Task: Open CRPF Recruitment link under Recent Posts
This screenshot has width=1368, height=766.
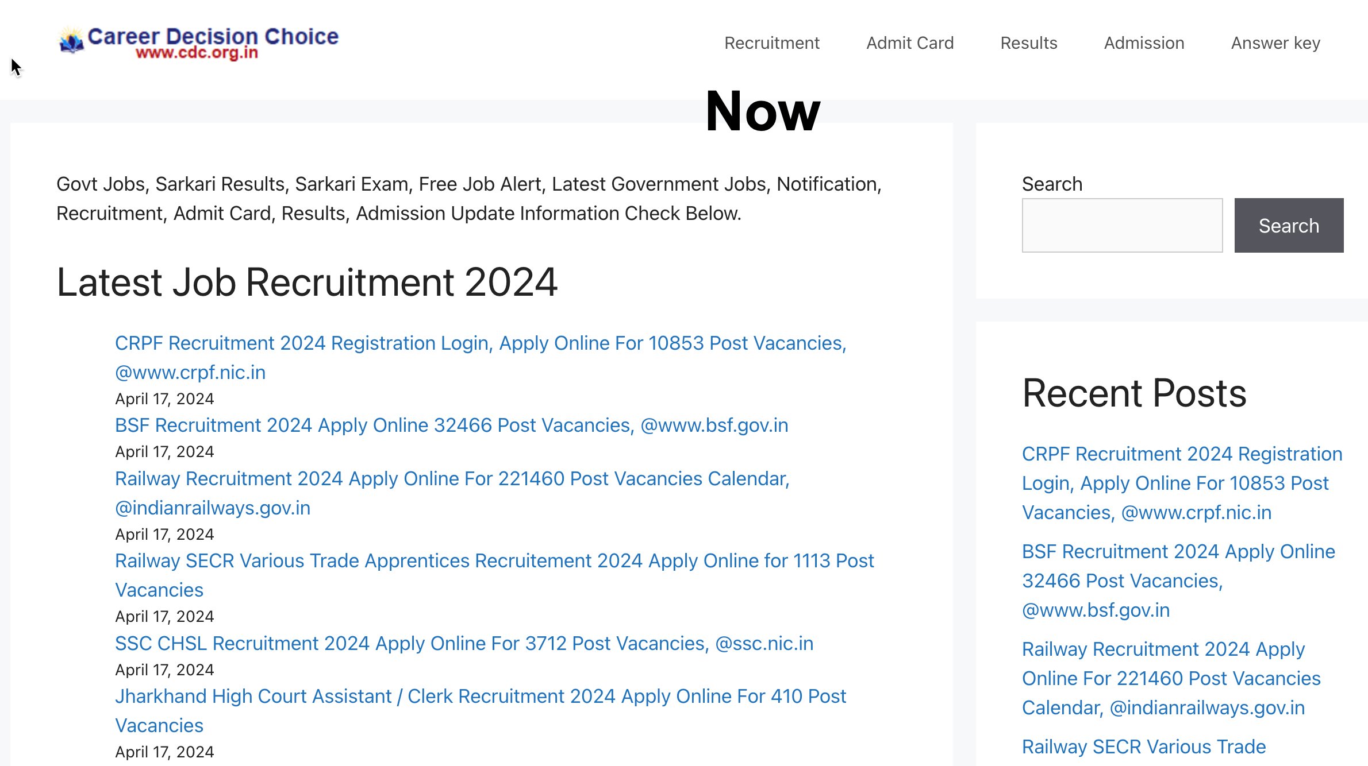Action: 1182,483
